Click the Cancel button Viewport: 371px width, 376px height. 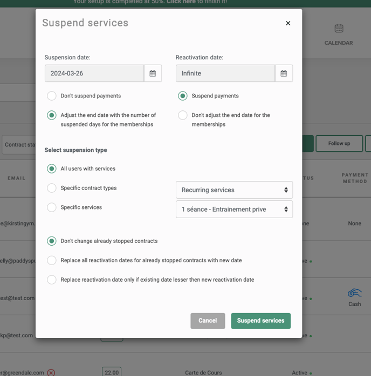click(x=208, y=321)
